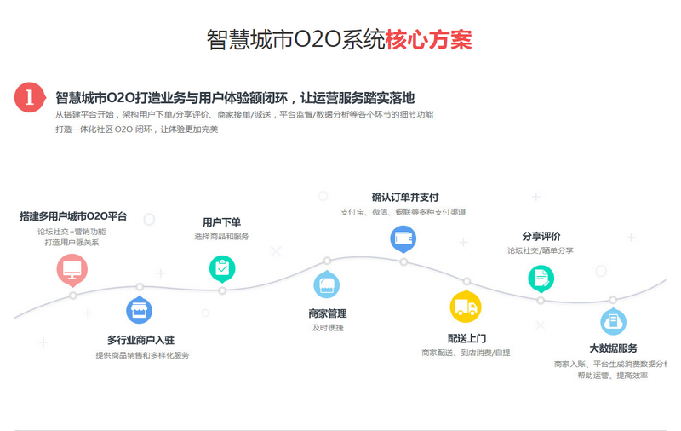Screen dimensions: 681x431
Task: Click the red 核心方案 title text
Action: pos(428,40)
